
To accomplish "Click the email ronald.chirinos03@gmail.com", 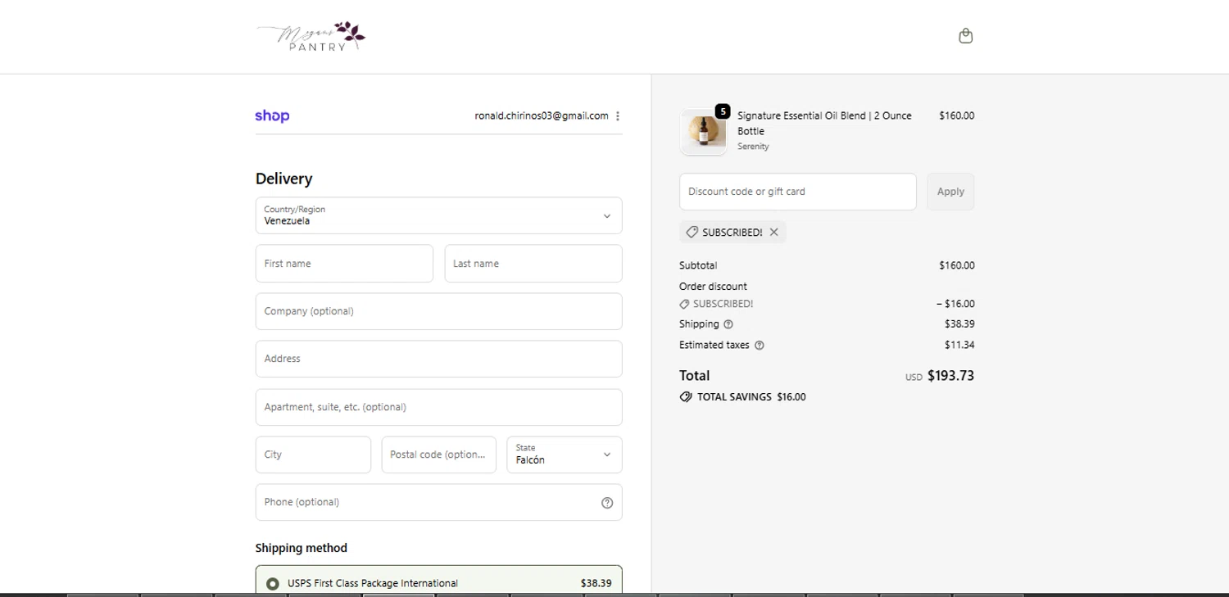I will [x=542, y=116].
